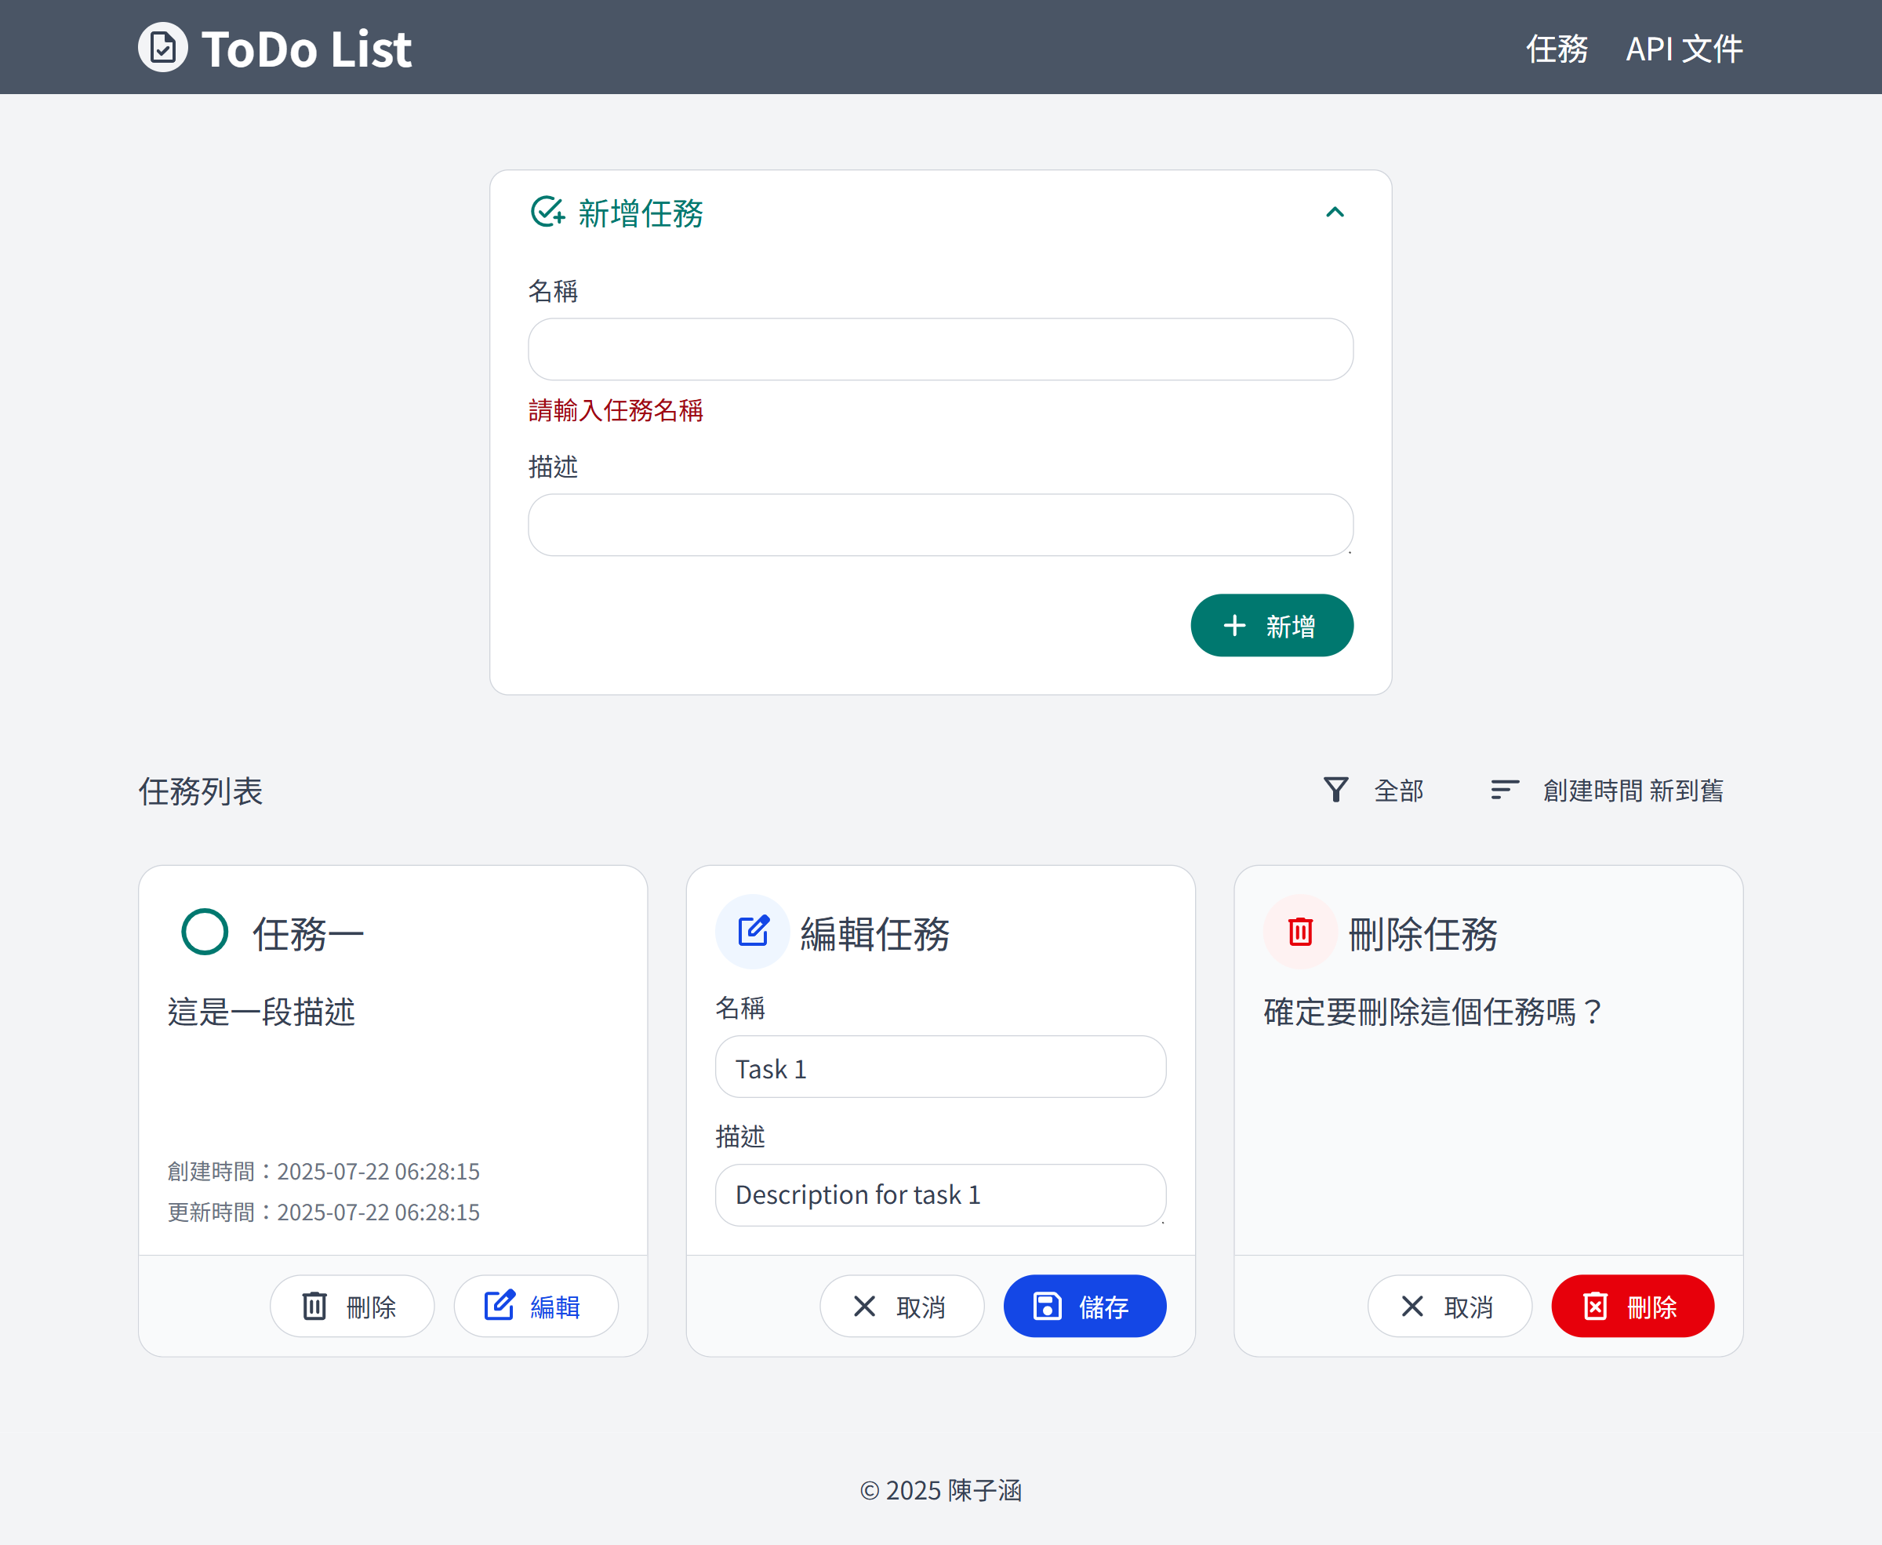Collapse the 新增任務 panel with chevron
This screenshot has height=1545, width=1882.
click(1335, 212)
